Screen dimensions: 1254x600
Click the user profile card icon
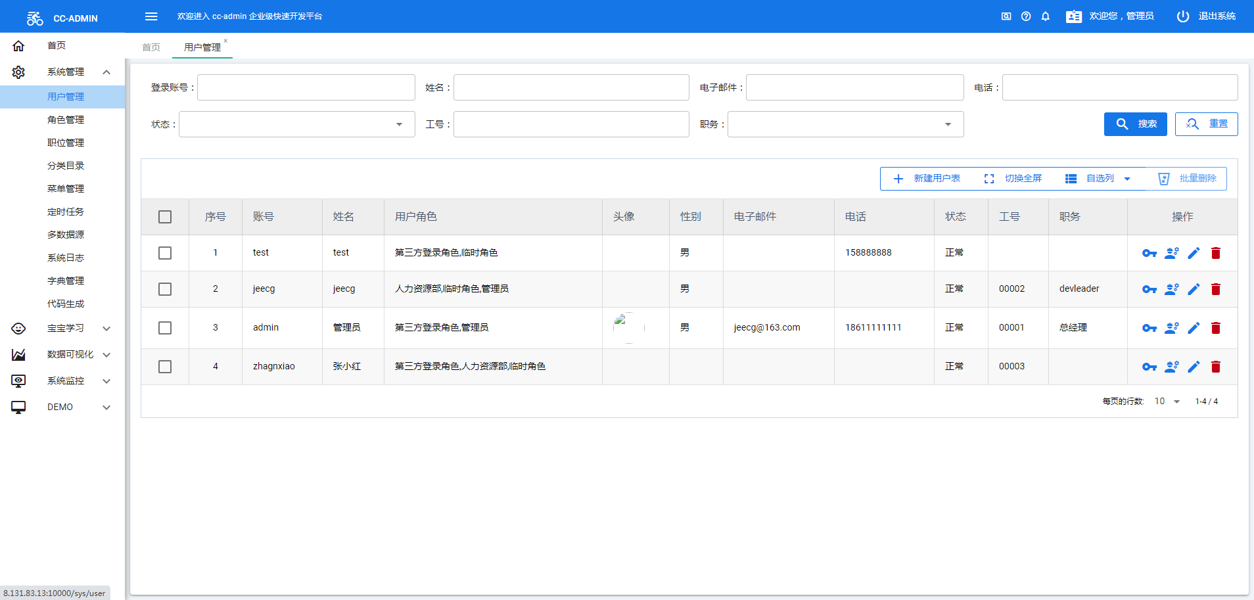click(1074, 16)
